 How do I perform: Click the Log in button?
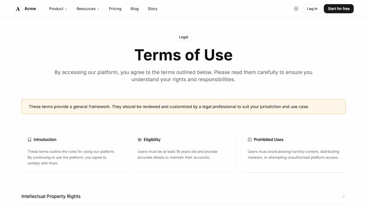312,8
